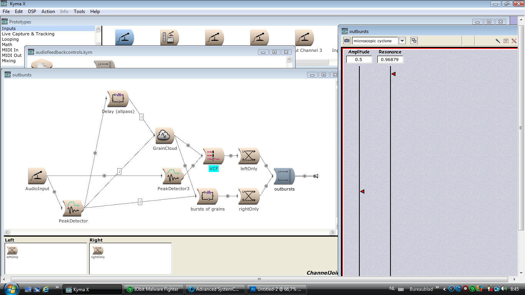Select the GrainCloud sound module icon
The height and width of the screenshot is (295, 525).
coord(164,136)
